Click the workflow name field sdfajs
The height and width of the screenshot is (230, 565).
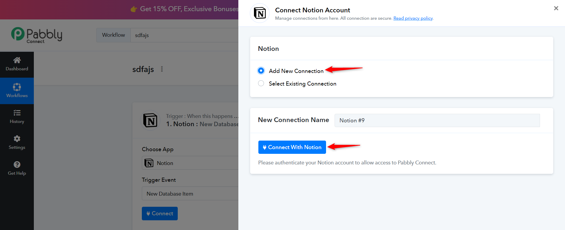[x=185, y=35]
